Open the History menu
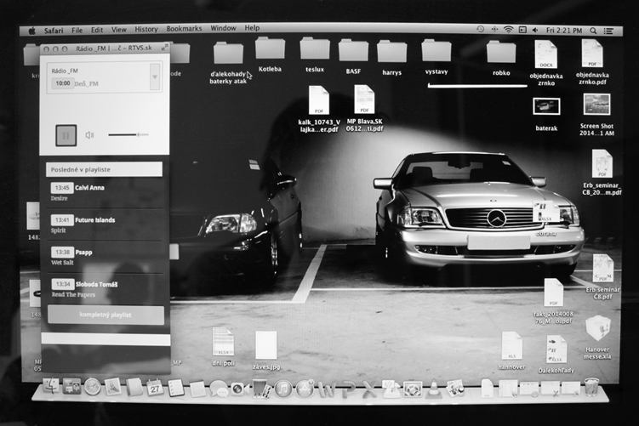Image resolution: width=639 pixels, height=426 pixels. click(146, 29)
